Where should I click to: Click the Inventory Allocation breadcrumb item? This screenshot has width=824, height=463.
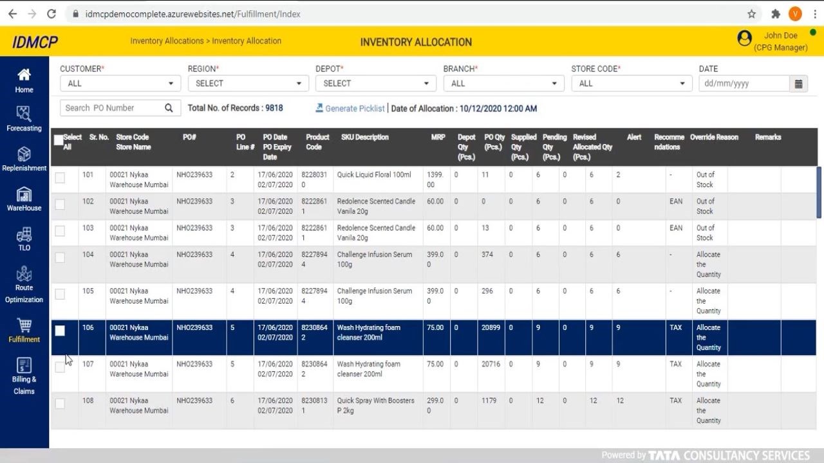(x=247, y=41)
